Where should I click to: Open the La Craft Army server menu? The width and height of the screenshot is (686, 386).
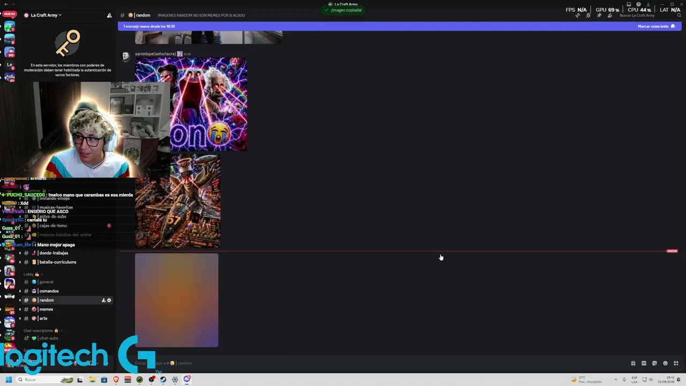[43, 15]
